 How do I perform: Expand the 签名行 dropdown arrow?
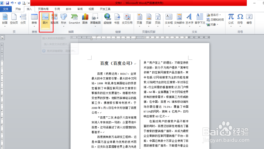pyautogui.click(x=220, y=15)
